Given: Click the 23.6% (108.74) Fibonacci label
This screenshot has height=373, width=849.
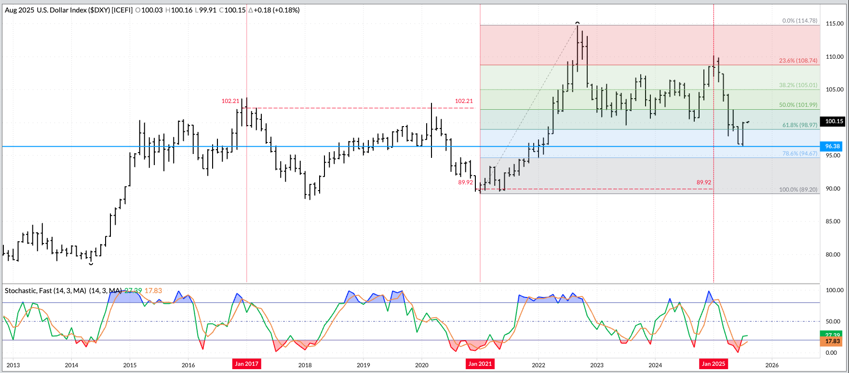Looking at the screenshot, I should (x=798, y=61).
